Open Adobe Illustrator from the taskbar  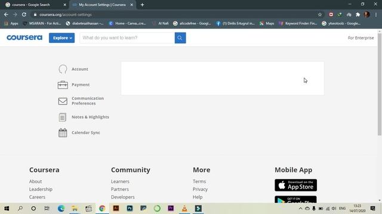tap(116, 209)
